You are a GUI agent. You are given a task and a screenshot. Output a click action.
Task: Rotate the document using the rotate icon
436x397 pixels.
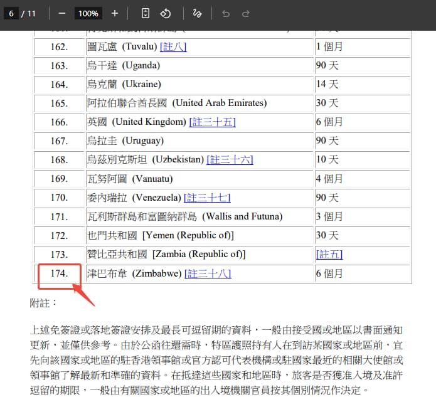coord(165,13)
